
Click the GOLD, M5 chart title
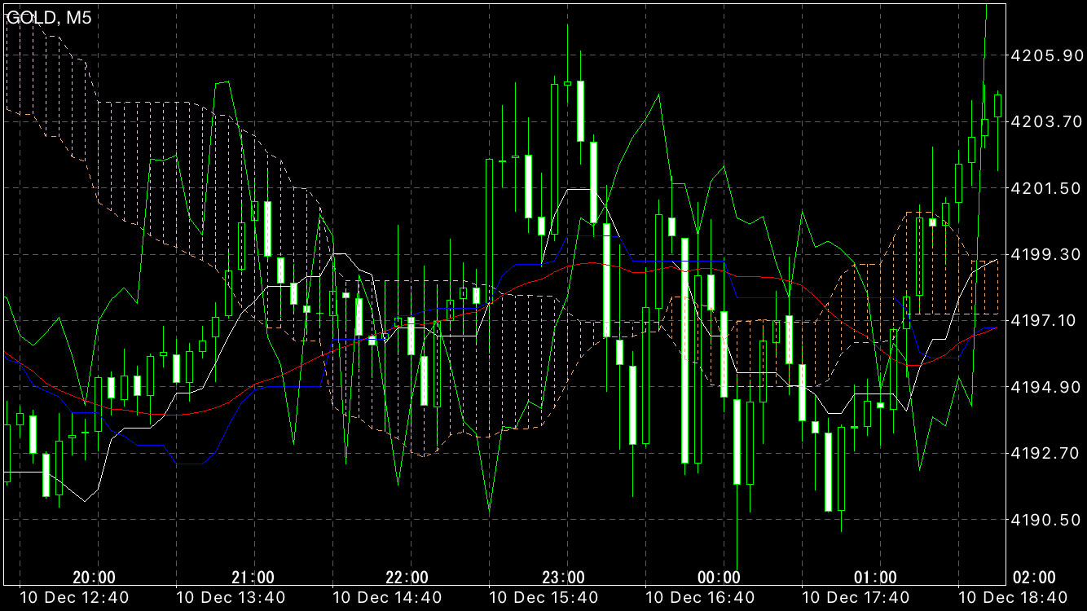(x=49, y=18)
